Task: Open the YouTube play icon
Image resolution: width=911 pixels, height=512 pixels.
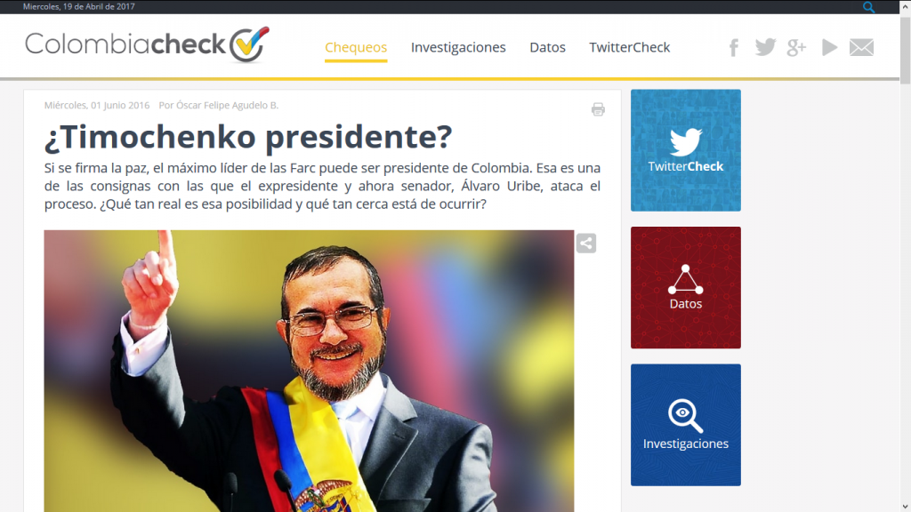Action: (x=829, y=48)
